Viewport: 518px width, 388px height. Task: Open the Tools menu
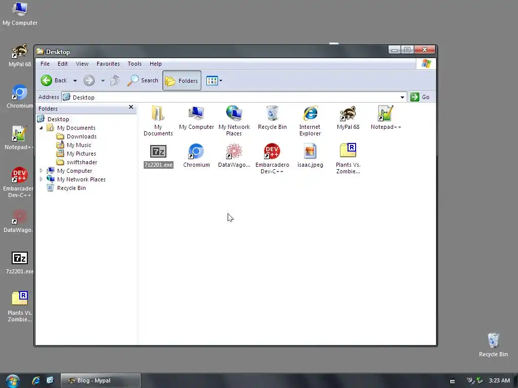click(135, 64)
